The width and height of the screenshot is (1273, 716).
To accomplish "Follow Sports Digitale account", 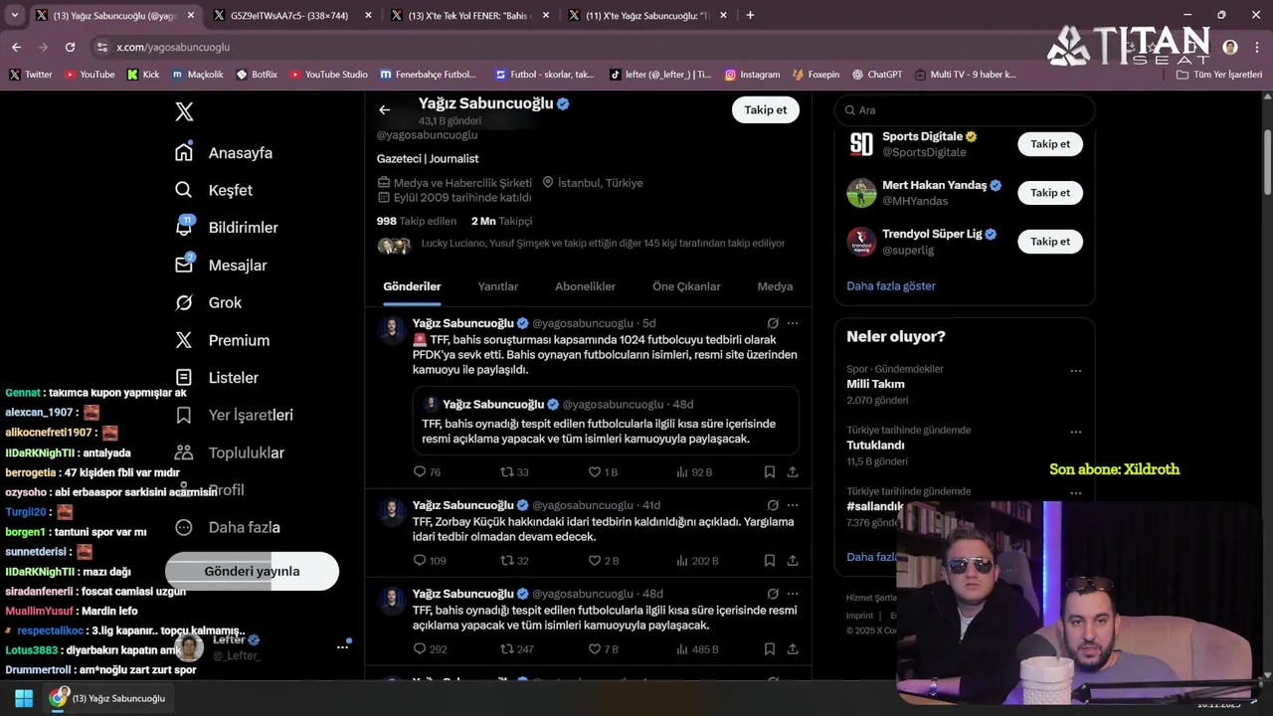I will [x=1050, y=144].
